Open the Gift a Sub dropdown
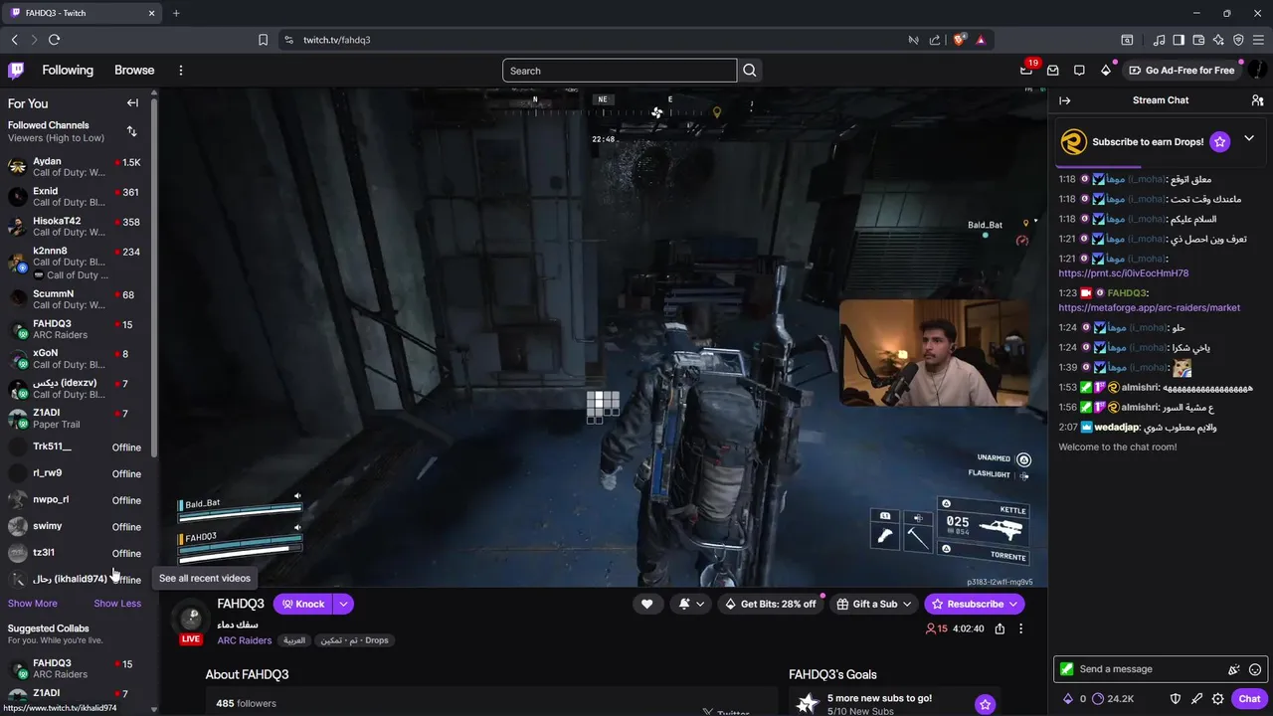1273x716 pixels. pos(873,604)
